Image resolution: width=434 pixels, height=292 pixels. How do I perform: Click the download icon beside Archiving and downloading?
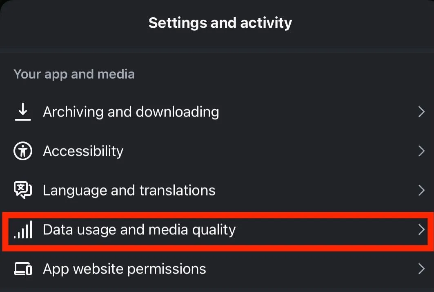tap(23, 111)
